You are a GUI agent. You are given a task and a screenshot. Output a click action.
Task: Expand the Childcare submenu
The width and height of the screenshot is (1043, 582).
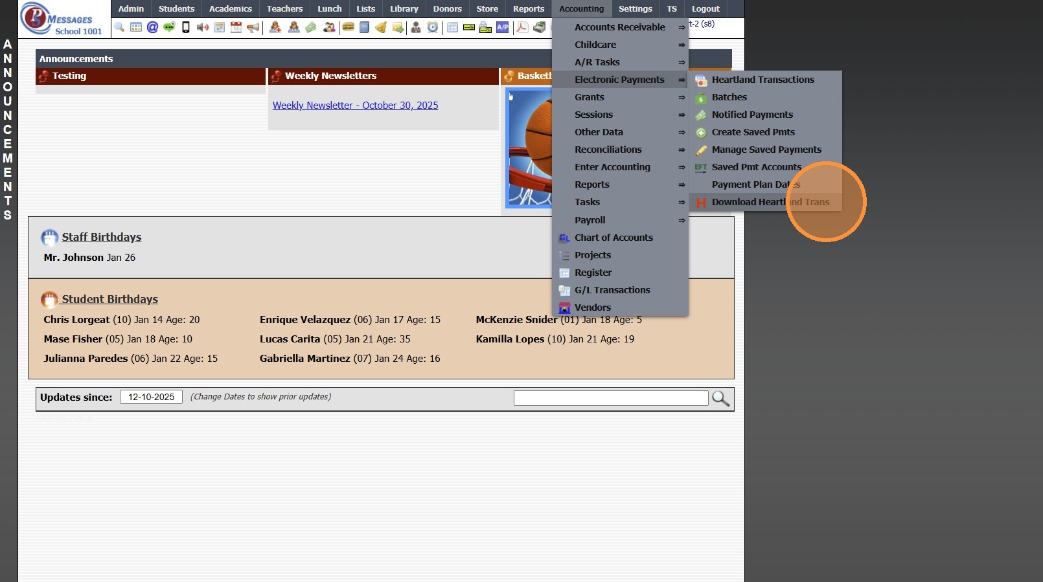click(x=620, y=45)
